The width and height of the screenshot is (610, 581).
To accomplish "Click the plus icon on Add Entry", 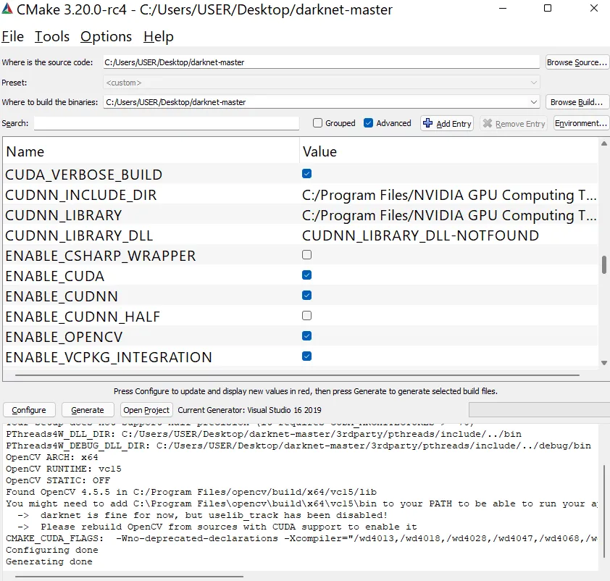I will coord(427,123).
